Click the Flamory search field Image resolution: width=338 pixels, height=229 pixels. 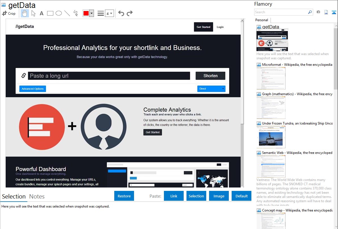pyautogui.click(x=281, y=12)
